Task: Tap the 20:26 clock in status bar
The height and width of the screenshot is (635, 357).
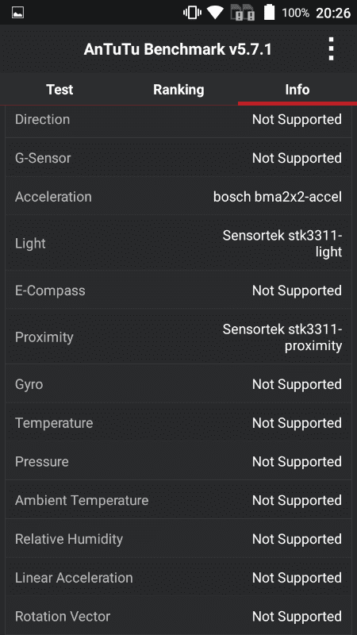Action: pyautogui.click(x=332, y=13)
